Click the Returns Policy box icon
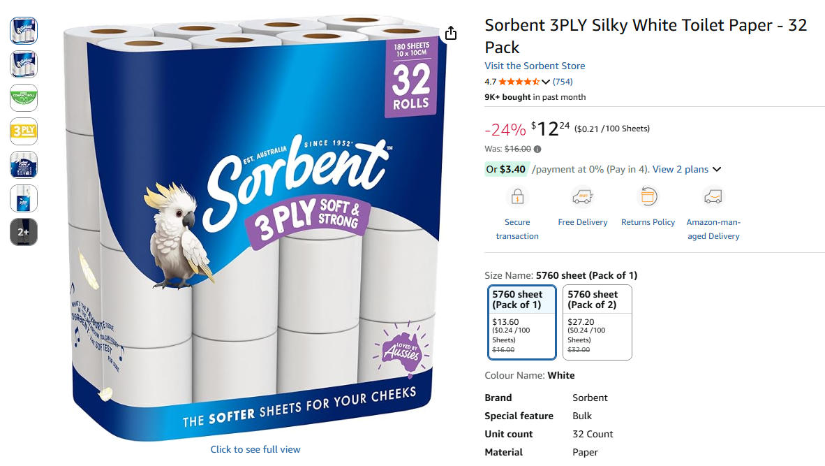The height and width of the screenshot is (466, 825). point(648,197)
